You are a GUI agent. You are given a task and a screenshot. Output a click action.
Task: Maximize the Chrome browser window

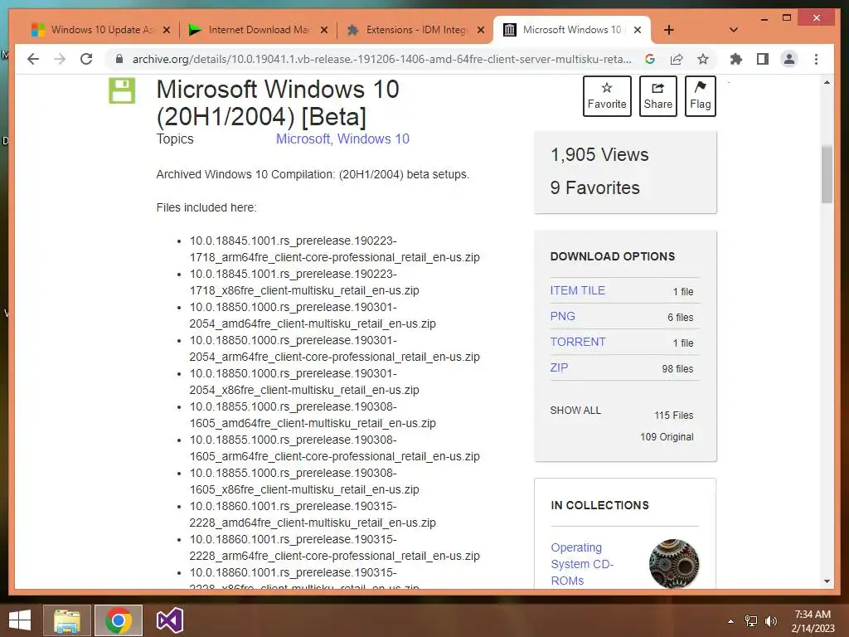pyautogui.click(x=787, y=18)
